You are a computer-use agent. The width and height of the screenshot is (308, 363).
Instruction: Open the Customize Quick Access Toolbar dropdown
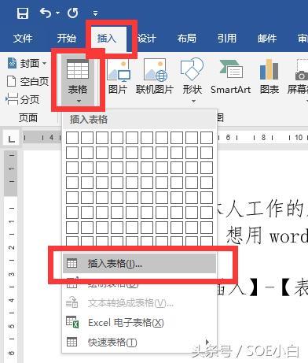point(95,13)
